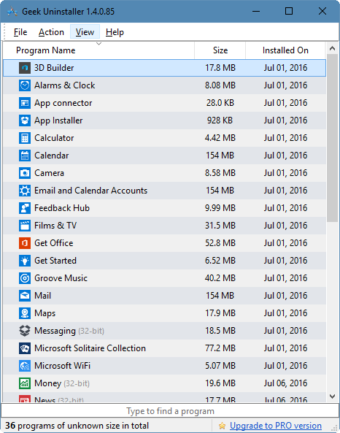340x433 pixels.
Task: Click the Upgrade to PRO version link
Action: [x=276, y=426]
